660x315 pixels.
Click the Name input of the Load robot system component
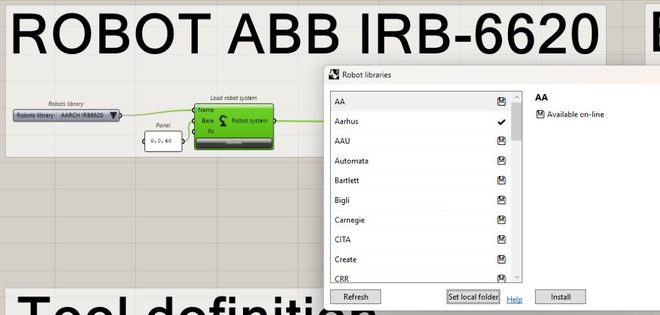(x=206, y=110)
